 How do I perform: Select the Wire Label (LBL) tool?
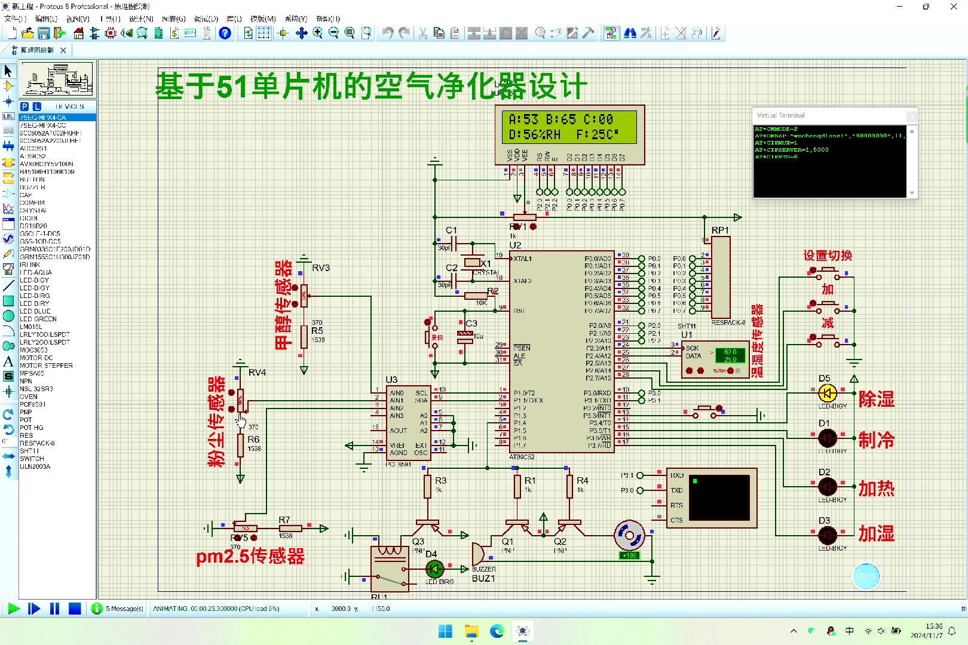point(8,116)
